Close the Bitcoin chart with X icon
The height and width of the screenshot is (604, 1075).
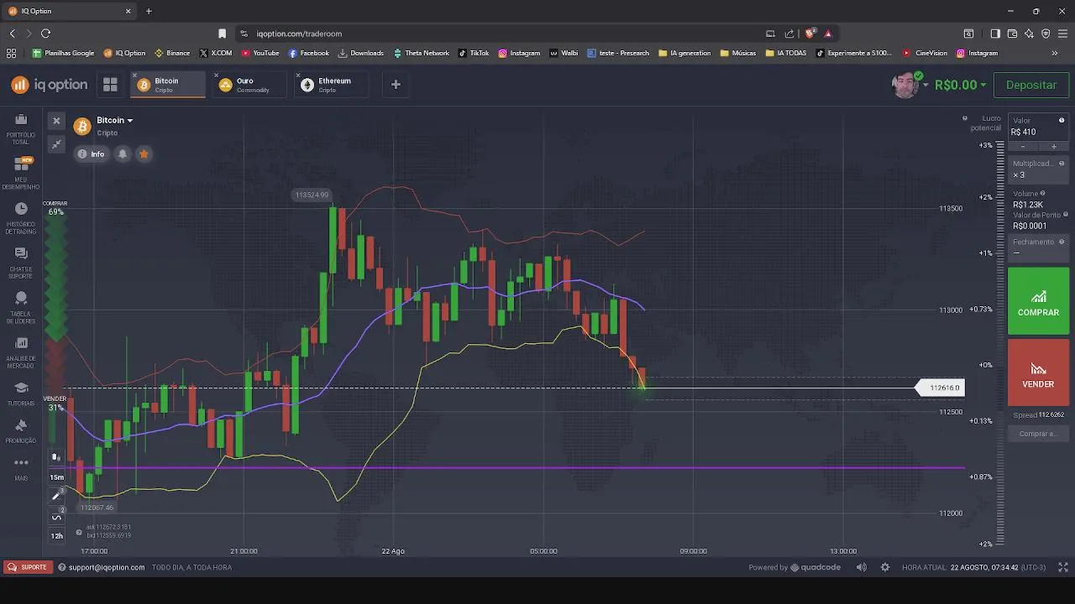click(56, 121)
